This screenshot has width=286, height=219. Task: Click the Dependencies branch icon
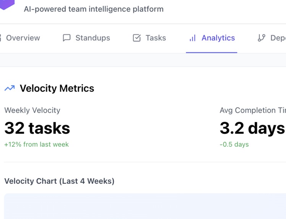coord(262,38)
